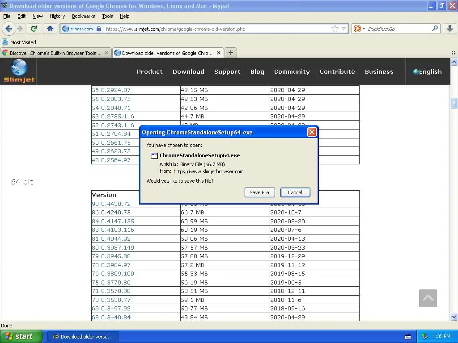Open the Bookmarks menu
The width and height of the screenshot is (458, 343).
point(84,16)
